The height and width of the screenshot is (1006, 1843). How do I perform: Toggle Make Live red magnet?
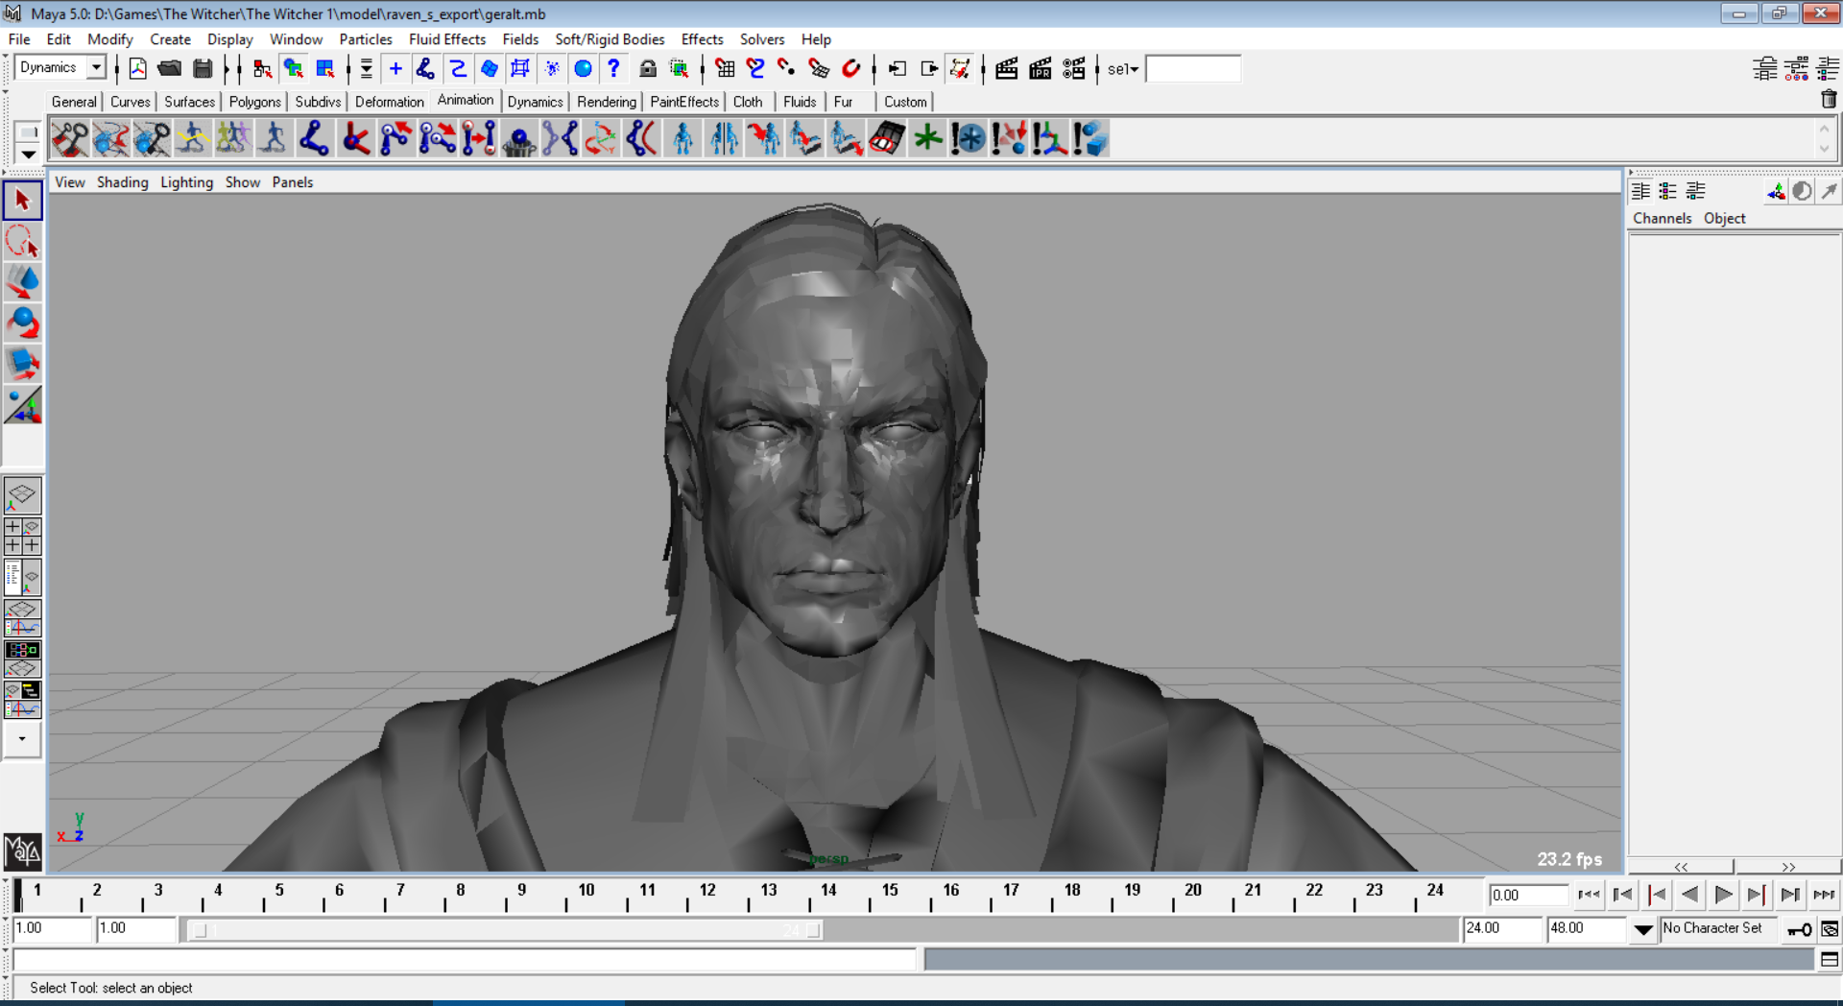tap(851, 68)
